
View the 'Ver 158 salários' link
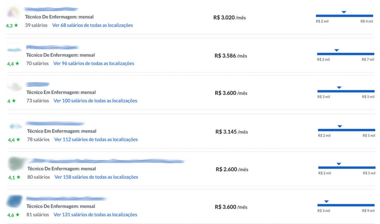(x=96, y=177)
